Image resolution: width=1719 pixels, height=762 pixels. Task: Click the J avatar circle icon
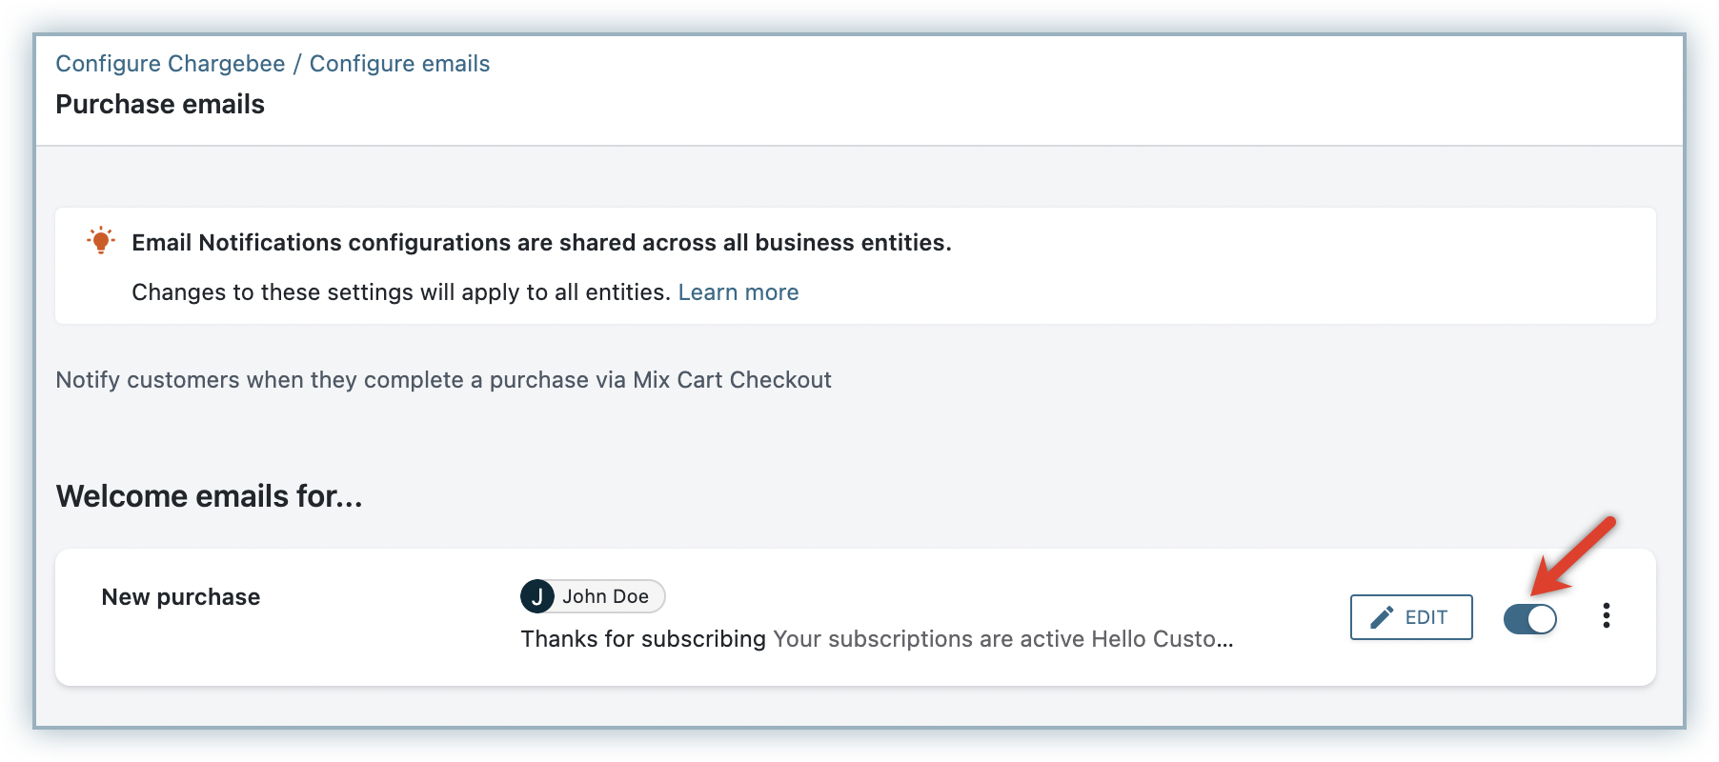coord(537,596)
